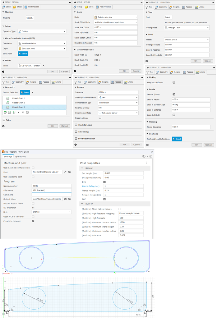Click the contour chain settings gear icon
Image resolution: width=217 pixels, height=318 pixels.
[x=27, y=113]
